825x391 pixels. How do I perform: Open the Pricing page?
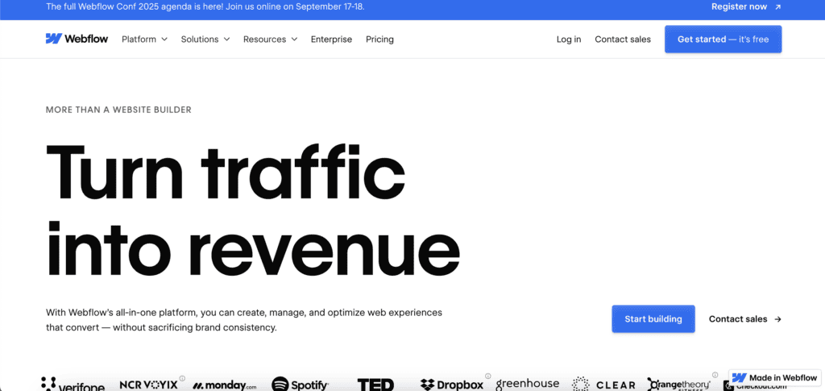pyautogui.click(x=380, y=39)
